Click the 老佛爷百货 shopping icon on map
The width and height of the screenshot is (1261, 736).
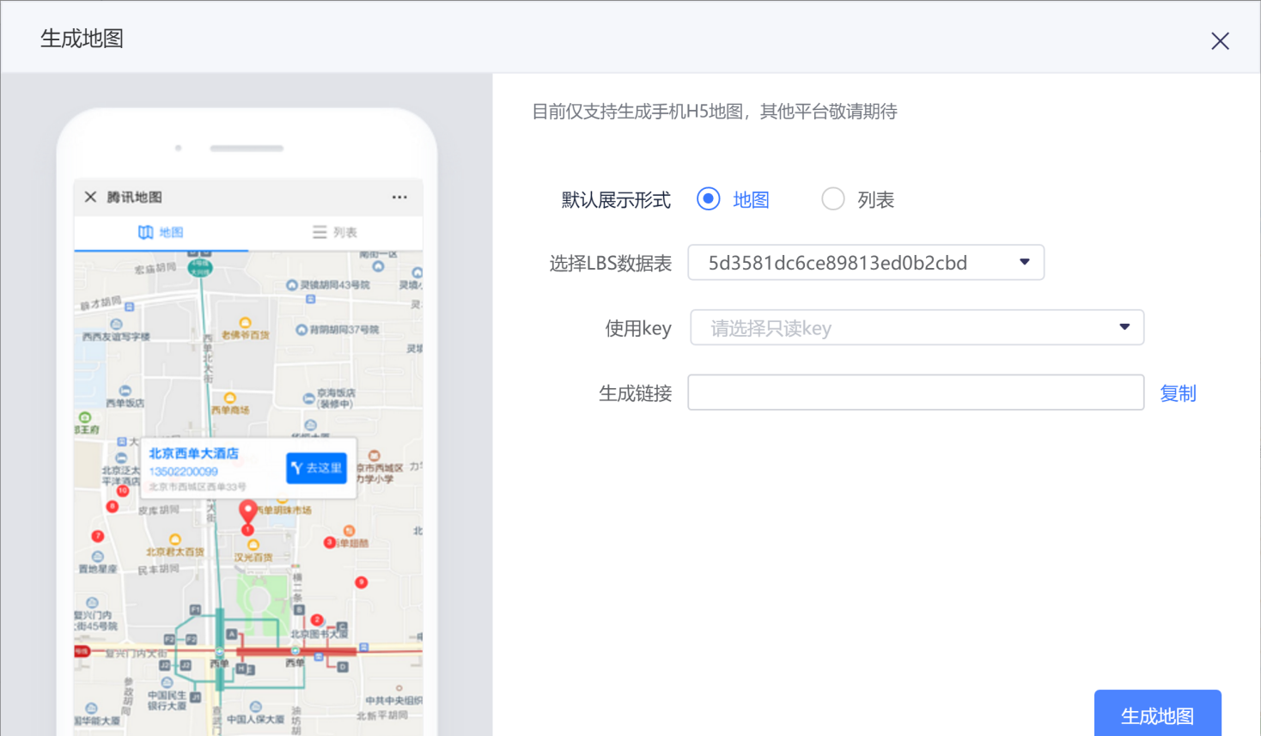click(x=245, y=323)
